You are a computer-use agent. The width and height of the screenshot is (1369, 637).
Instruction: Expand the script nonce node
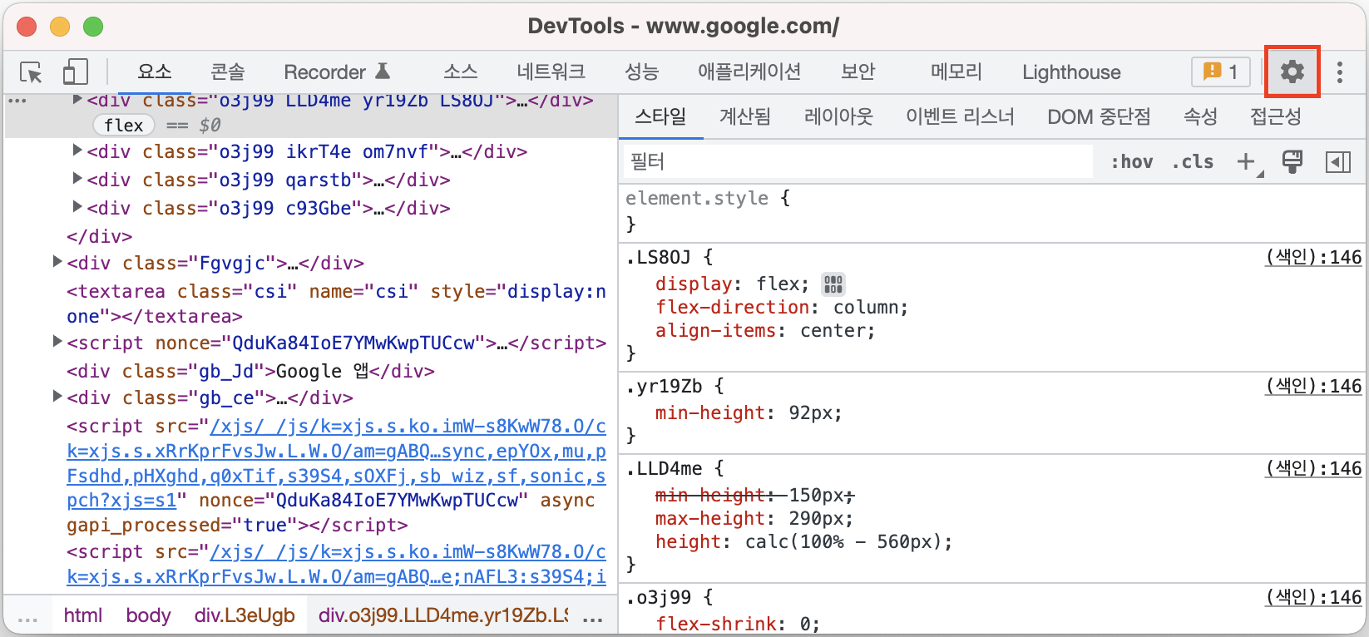(x=57, y=341)
